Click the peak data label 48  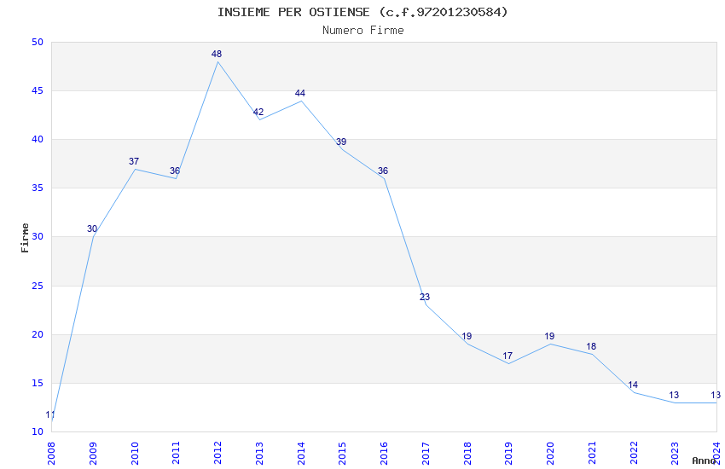(217, 54)
